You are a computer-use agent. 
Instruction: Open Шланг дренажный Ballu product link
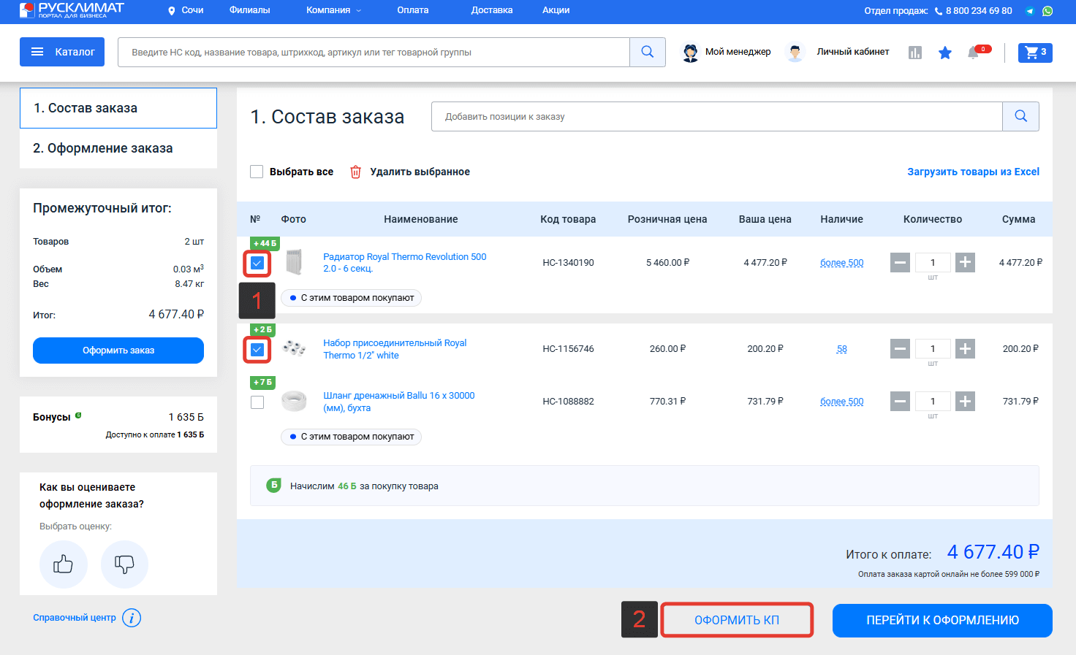(399, 402)
